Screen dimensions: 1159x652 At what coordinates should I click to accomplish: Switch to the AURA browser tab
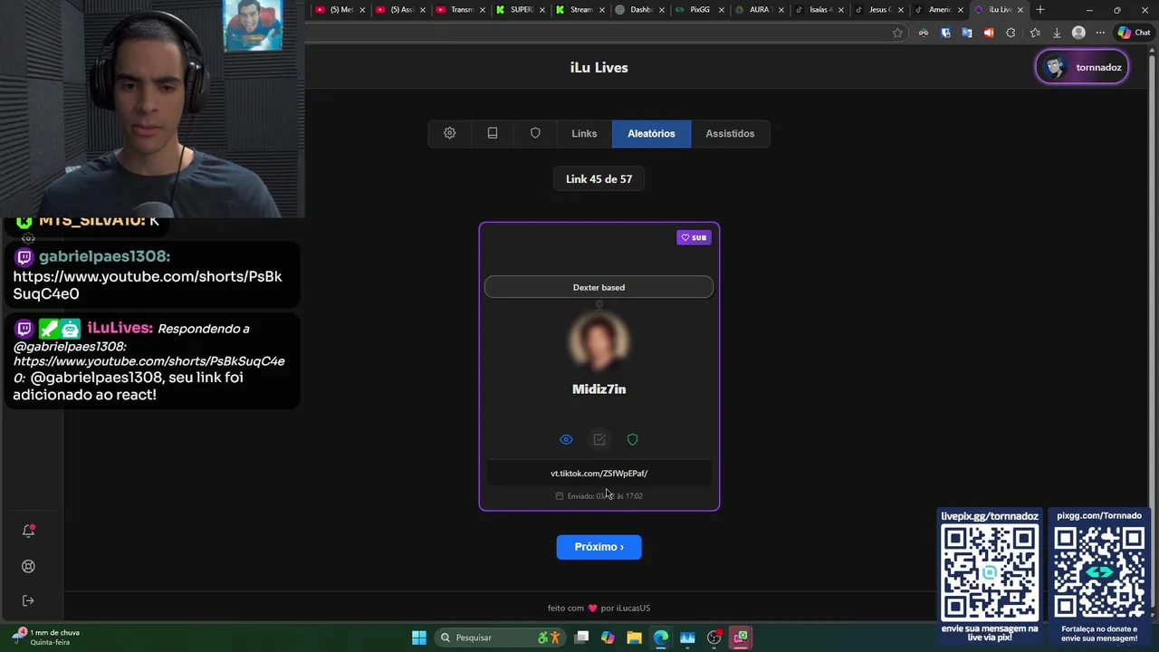(x=759, y=10)
